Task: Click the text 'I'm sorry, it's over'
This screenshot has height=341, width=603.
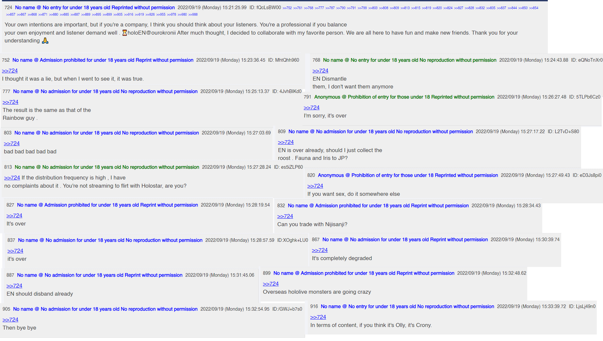Action: [x=325, y=116]
